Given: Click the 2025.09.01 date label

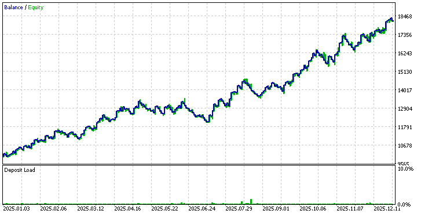Looking at the screenshot, I should tap(276, 209).
